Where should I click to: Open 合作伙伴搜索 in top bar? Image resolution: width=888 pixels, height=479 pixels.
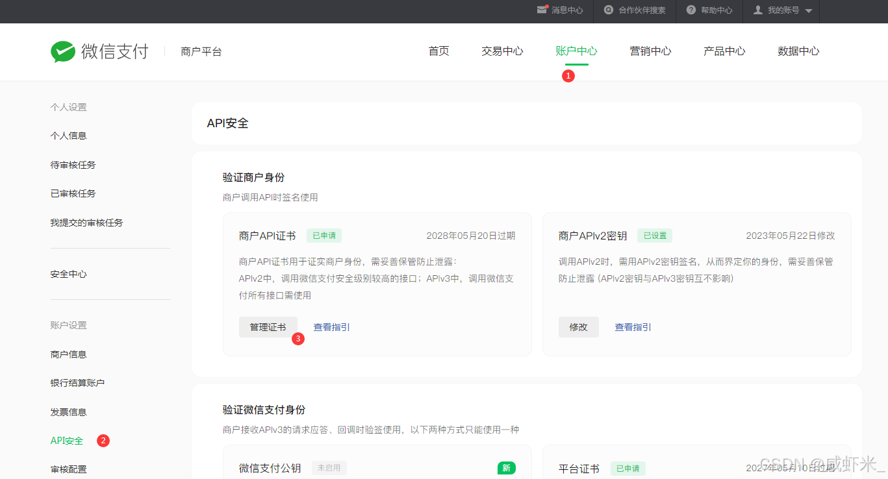642,10
